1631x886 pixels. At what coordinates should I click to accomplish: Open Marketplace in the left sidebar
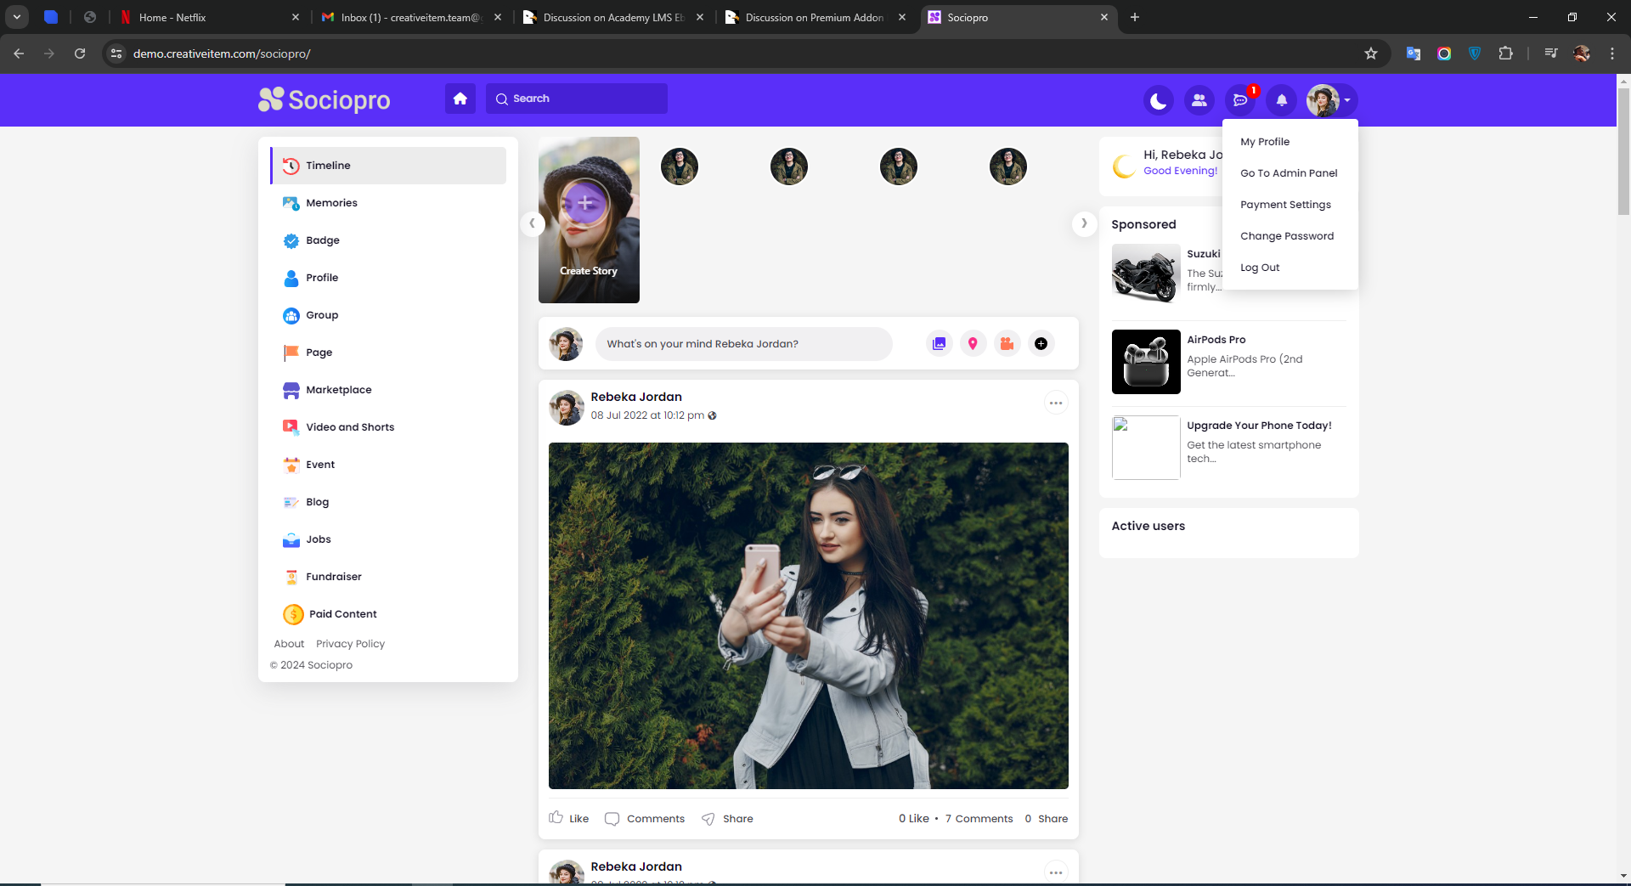(338, 390)
